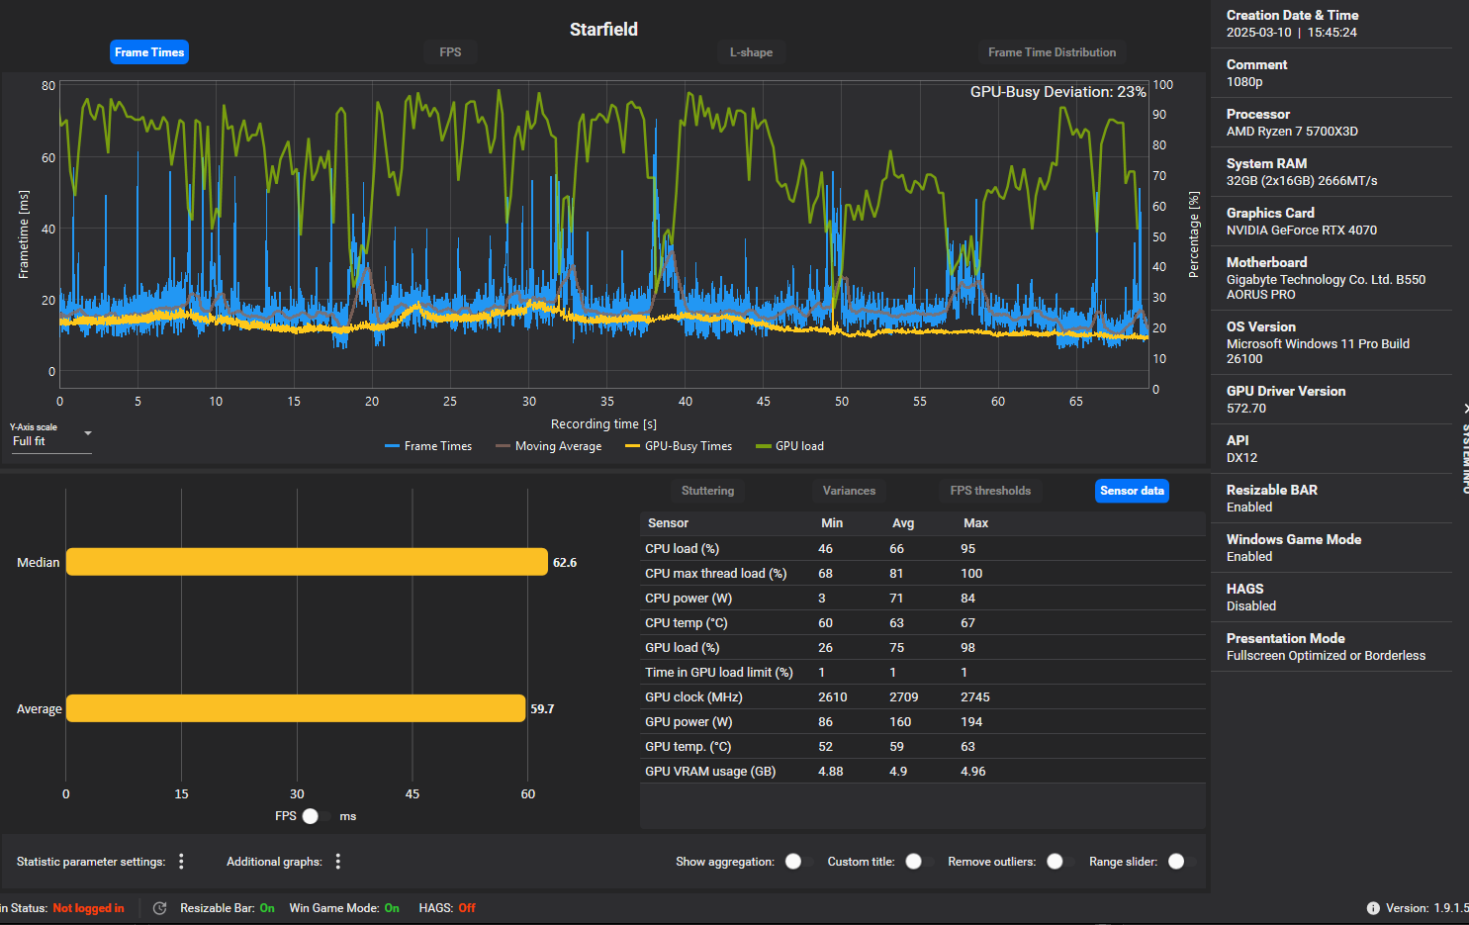Select the CPU load (%) sensor row
This screenshot has height=925, width=1469.
coord(923,548)
